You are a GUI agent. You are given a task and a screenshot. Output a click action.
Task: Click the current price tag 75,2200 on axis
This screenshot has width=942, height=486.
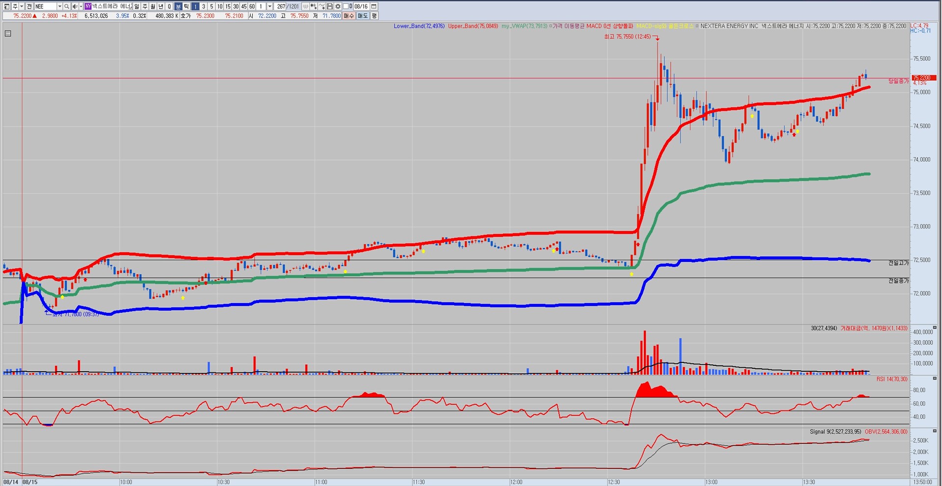tap(924, 78)
